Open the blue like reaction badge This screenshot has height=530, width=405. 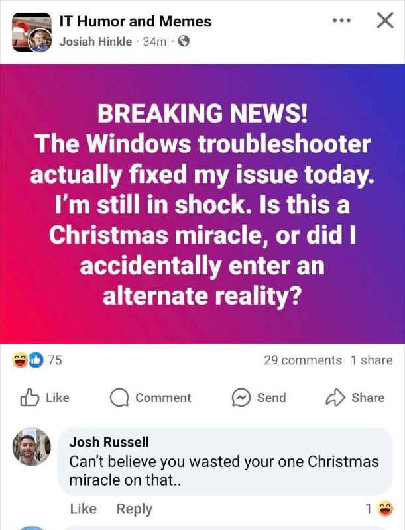[x=36, y=360]
